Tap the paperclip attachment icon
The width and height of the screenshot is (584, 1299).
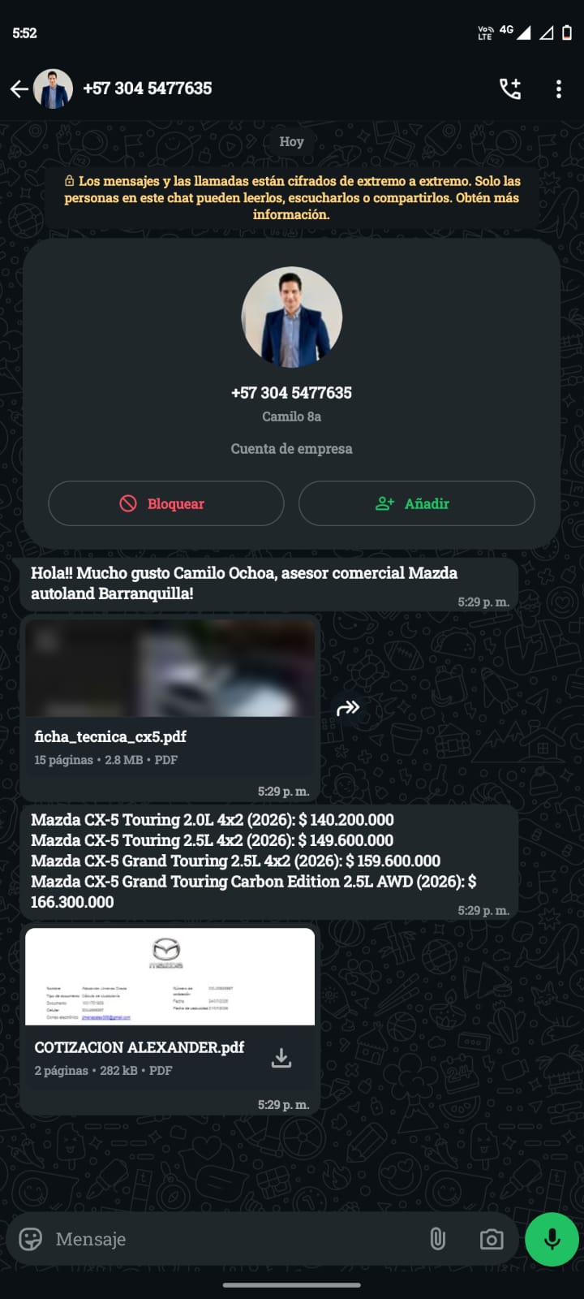click(x=438, y=1239)
